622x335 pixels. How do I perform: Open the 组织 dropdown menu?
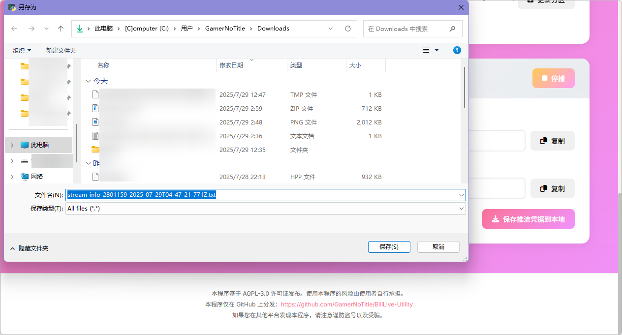[x=22, y=50]
